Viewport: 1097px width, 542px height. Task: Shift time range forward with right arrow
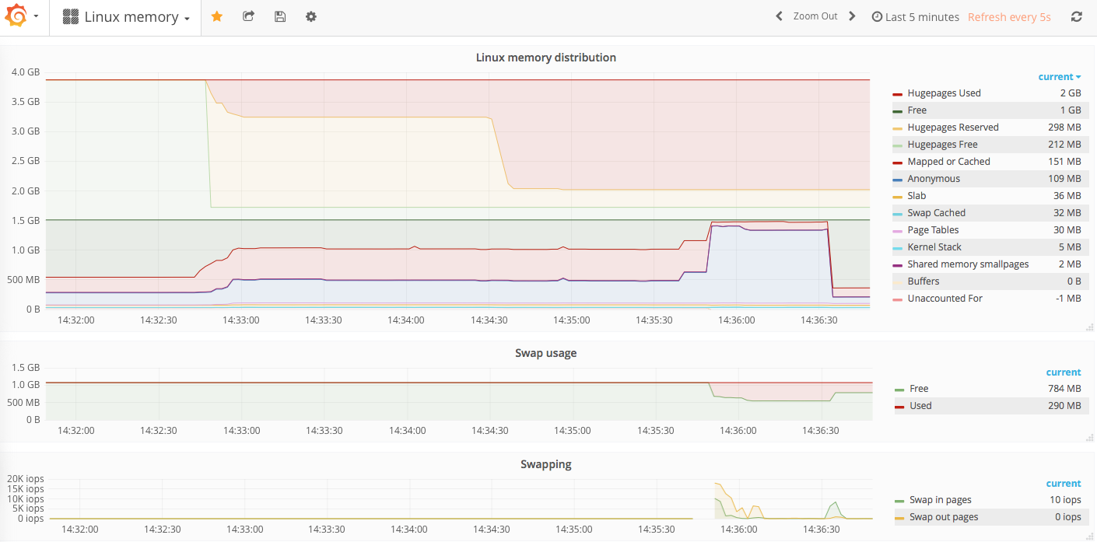852,16
